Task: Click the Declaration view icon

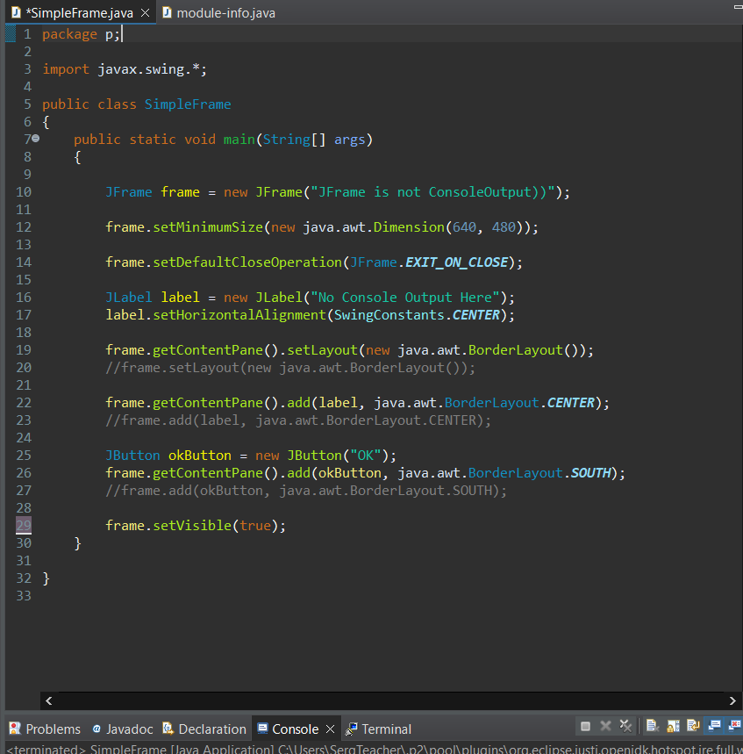Action: 168,729
